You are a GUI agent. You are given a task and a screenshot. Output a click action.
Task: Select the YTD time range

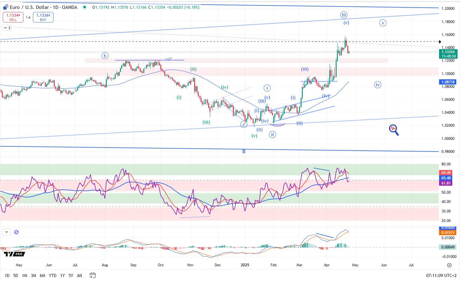[x=53, y=275]
